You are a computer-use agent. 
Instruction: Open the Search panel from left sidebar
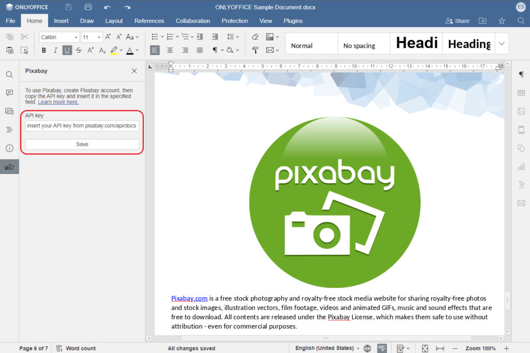click(x=9, y=75)
